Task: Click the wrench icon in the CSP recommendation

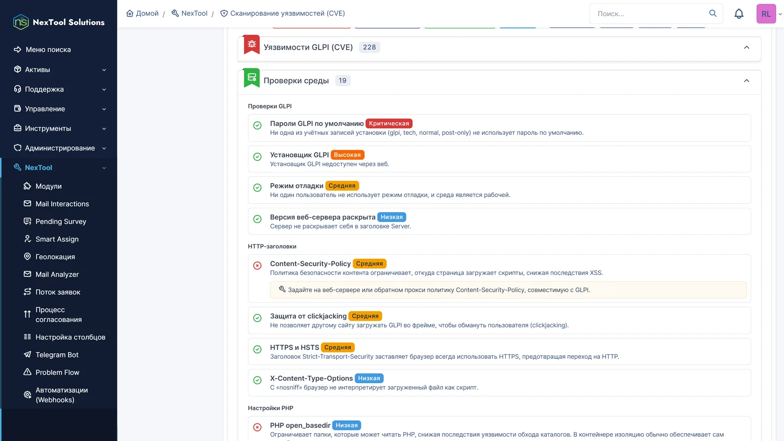Action: point(282,290)
